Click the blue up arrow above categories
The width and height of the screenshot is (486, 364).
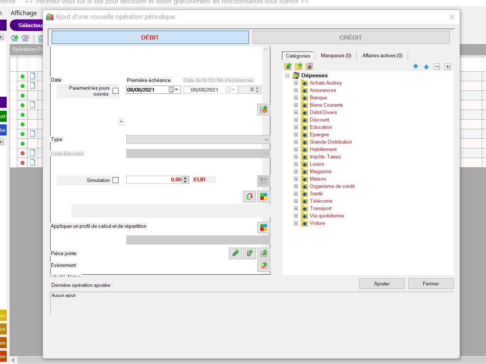[415, 66]
